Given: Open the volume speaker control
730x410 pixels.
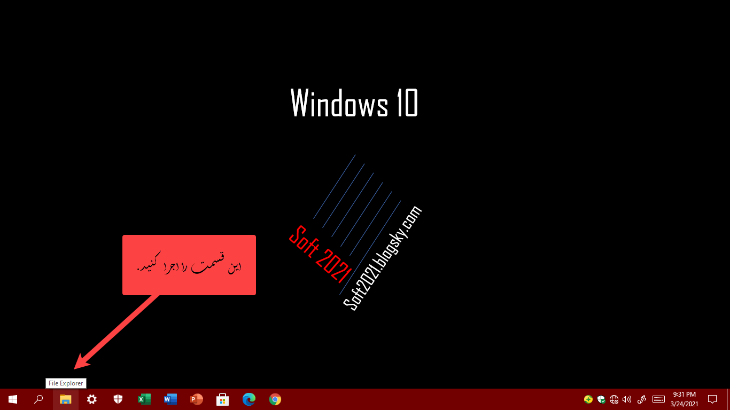Looking at the screenshot, I should pos(627,399).
